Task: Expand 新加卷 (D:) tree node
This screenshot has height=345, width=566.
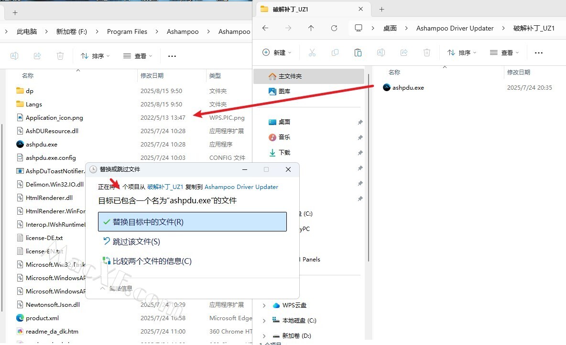Action: coord(264,335)
